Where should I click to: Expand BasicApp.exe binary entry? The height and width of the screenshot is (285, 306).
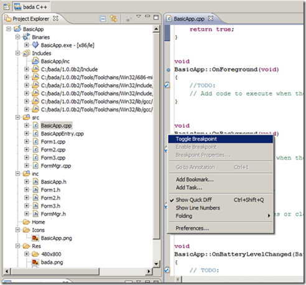coord(27,45)
